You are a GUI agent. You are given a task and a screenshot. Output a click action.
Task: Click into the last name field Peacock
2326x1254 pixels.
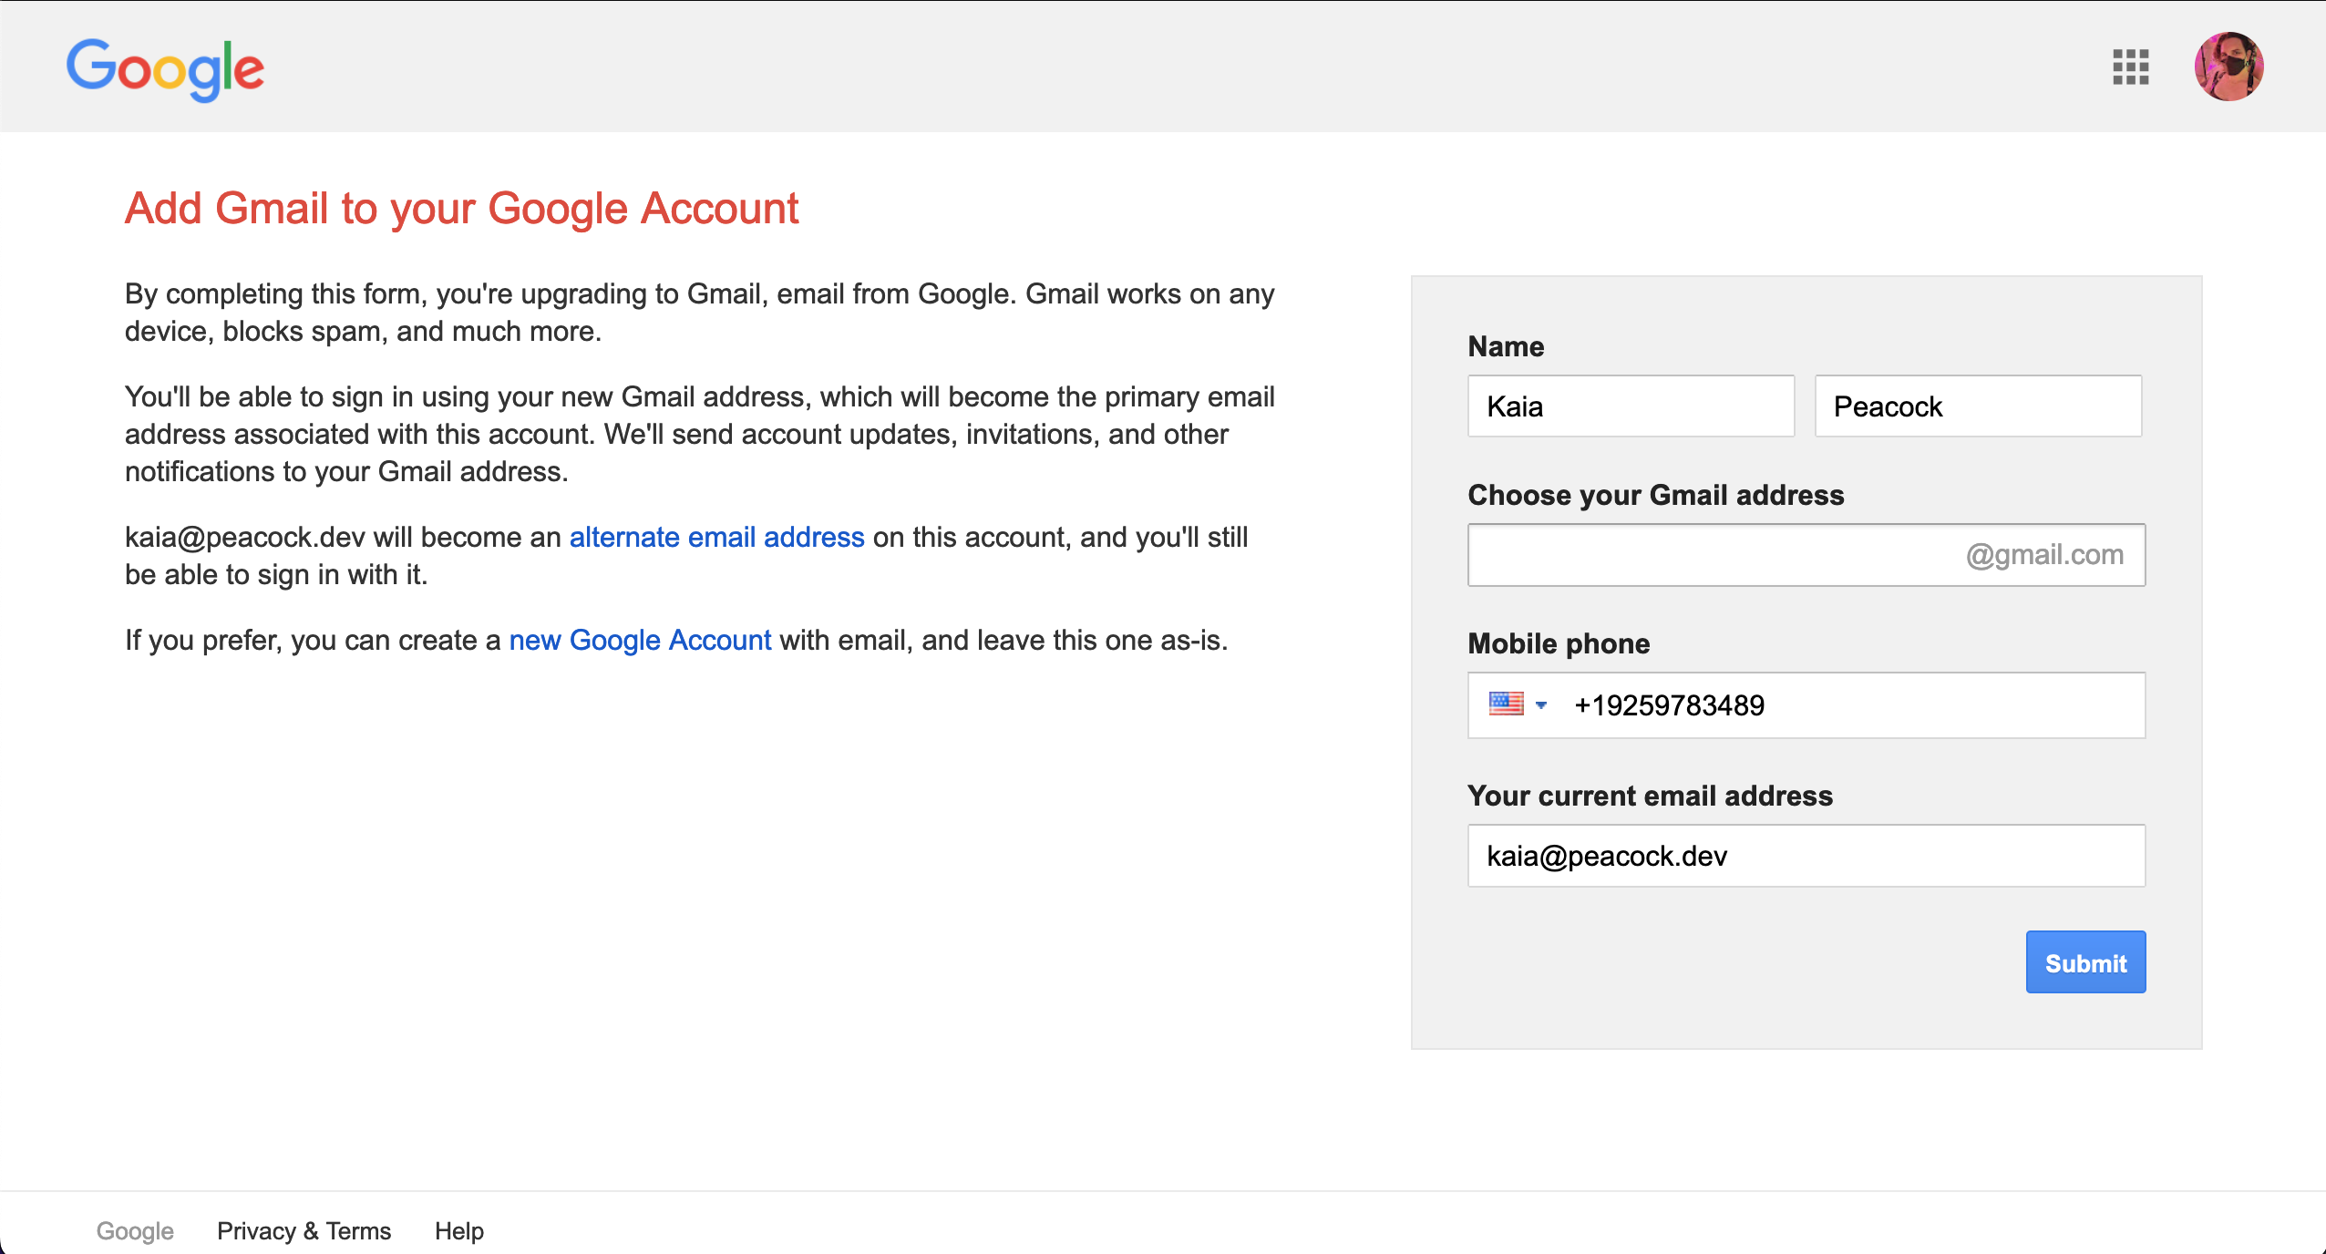(x=1978, y=406)
